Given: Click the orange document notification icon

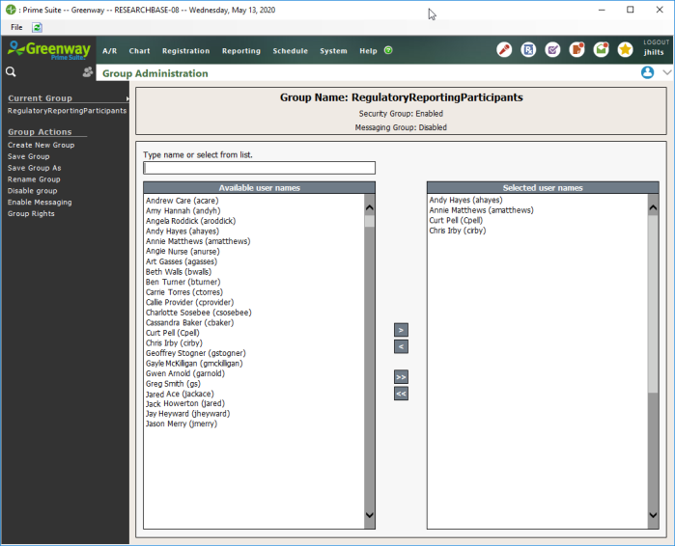Looking at the screenshot, I should point(577,50).
